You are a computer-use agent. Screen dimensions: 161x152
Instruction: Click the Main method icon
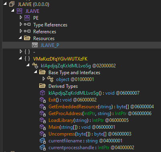point(43,127)
